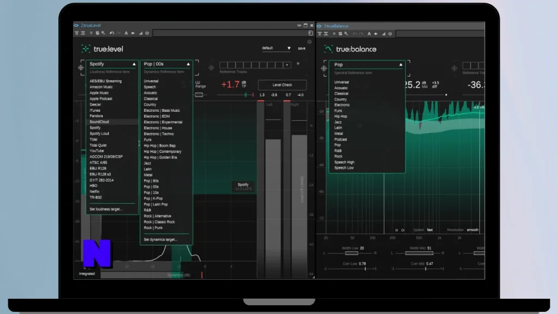This screenshot has width=558, height=314.
Task: Click the left-arrow icon in trueLevel toolbar
Action: click(x=133, y=33)
